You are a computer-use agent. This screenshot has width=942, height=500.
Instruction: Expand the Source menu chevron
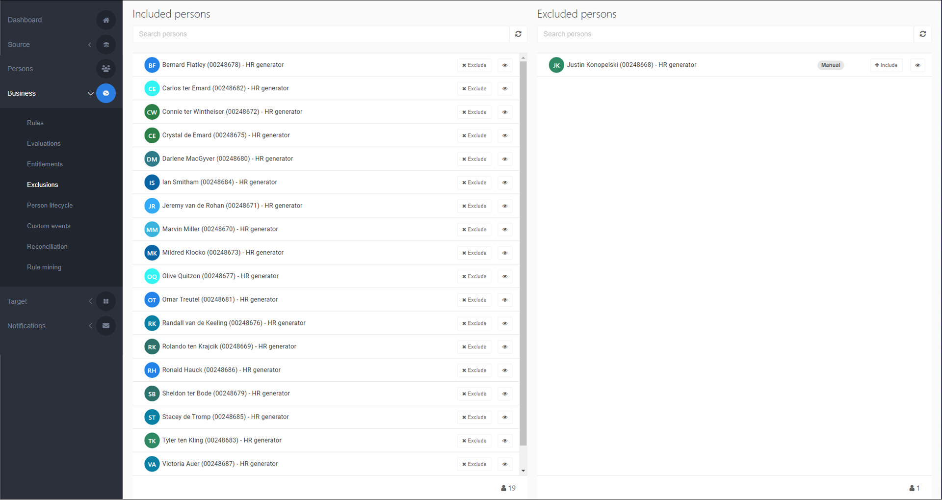pyautogui.click(x=90, y=45)
